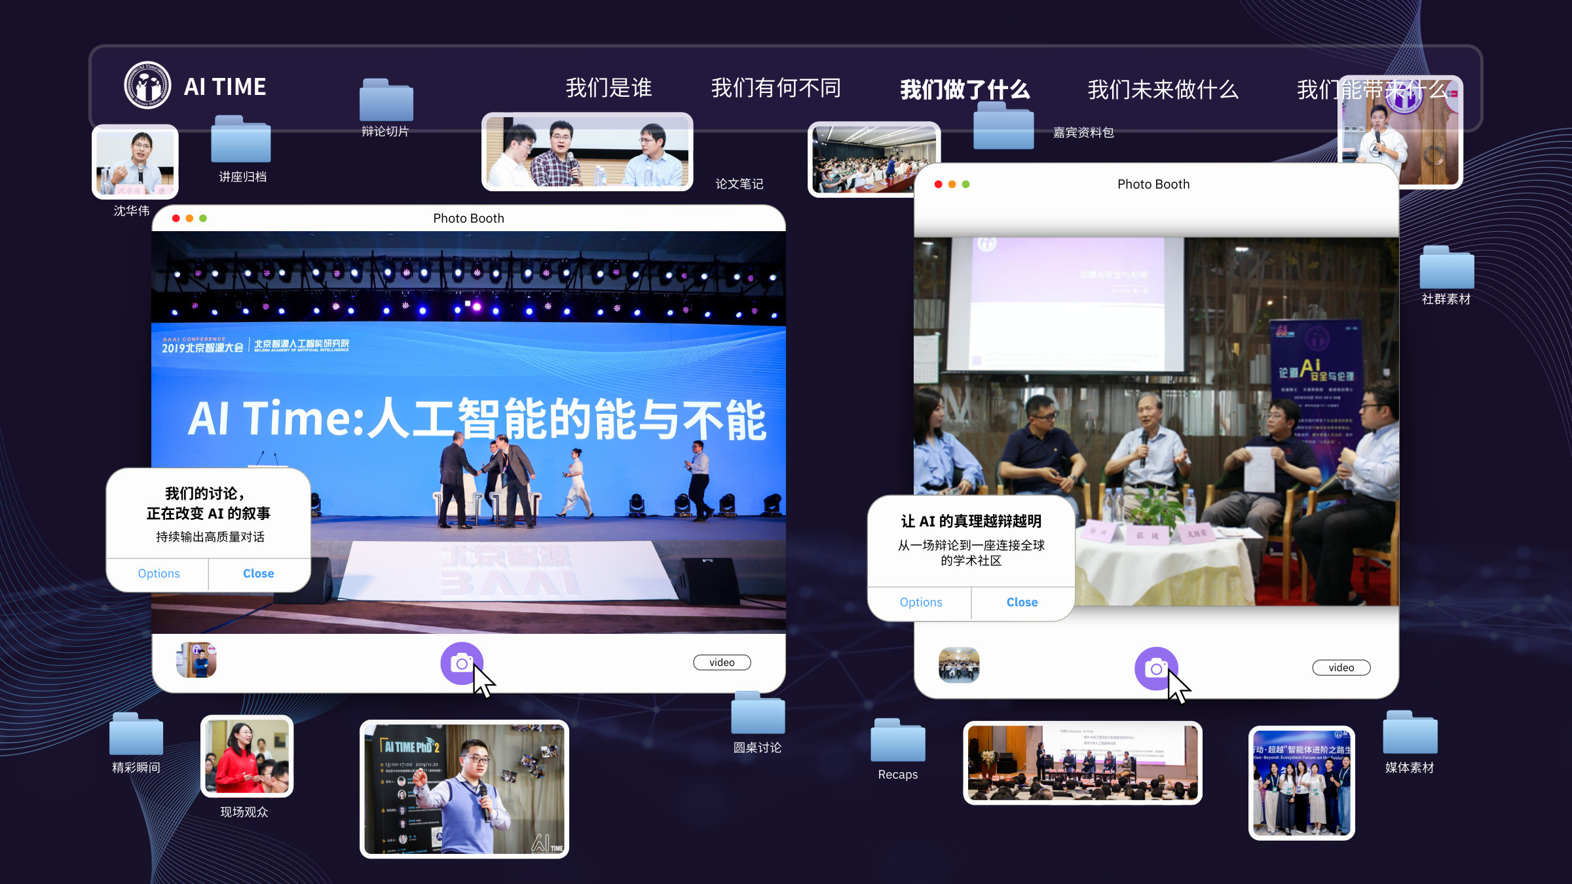
Task: Click Close in the 我们的讨论 dialog
Action: [259, 574]
